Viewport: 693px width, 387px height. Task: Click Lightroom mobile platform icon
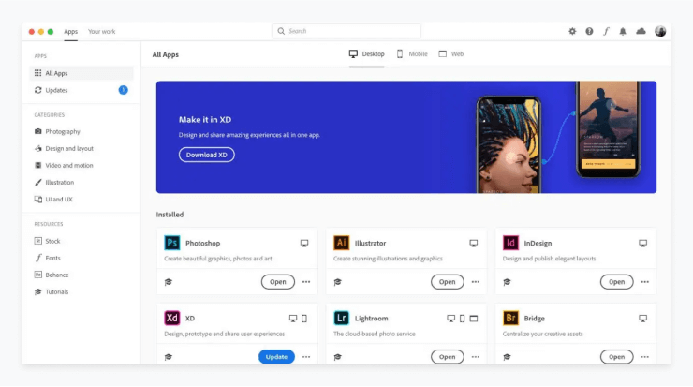coord(462,319)
